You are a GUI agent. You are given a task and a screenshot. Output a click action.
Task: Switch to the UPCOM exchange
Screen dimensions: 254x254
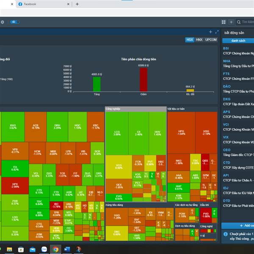pos(211,40)
